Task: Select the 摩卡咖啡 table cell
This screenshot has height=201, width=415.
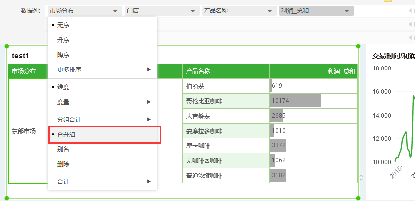Action: [x=225, y=146]
